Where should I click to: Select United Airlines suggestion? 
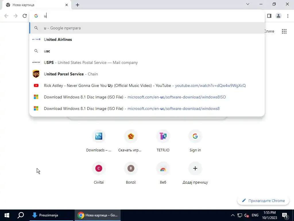(147, 39)
